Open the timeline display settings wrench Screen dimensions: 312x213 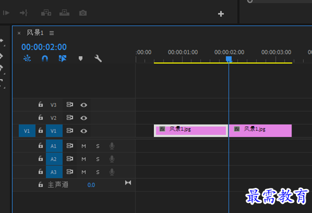pyautogui.click(x=98, y=59)
